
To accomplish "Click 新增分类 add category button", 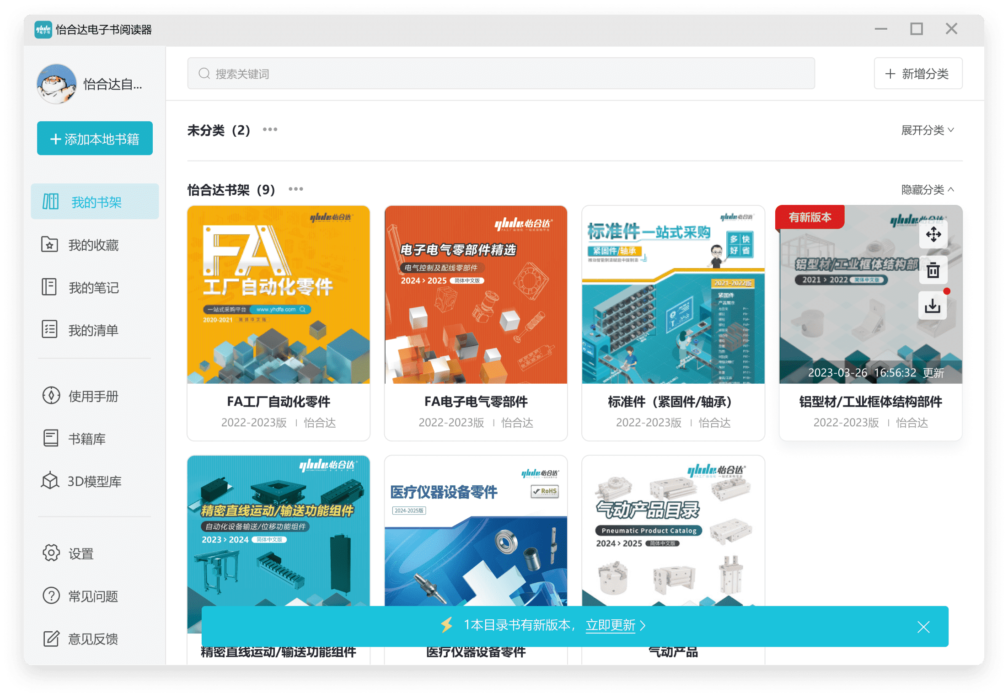I will 917,74.
